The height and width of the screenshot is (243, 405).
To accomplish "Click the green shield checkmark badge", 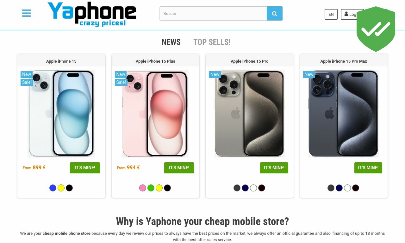I will pyautogui.click(x=376, y=29).
